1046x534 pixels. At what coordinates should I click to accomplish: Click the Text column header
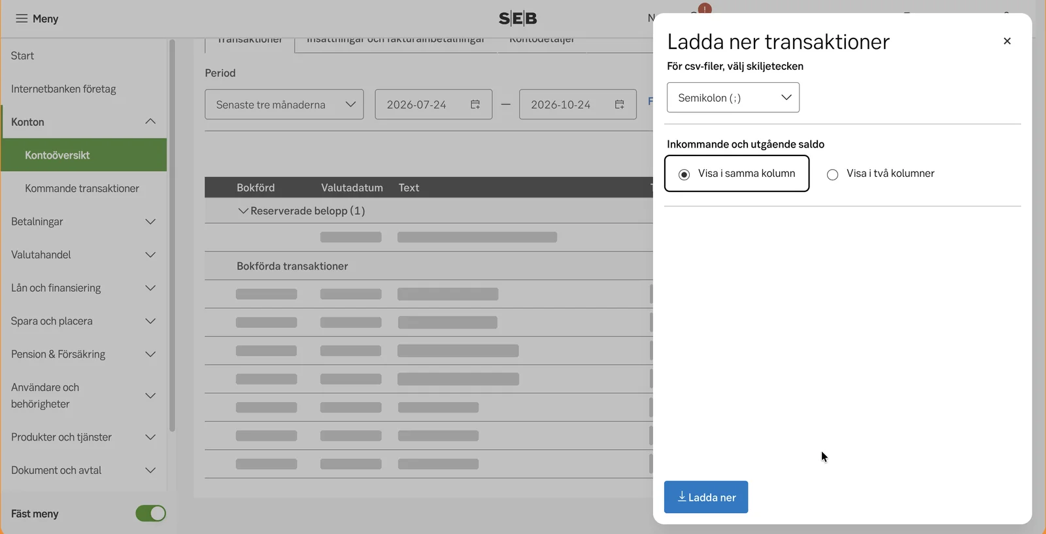click(x=409, y=187)
